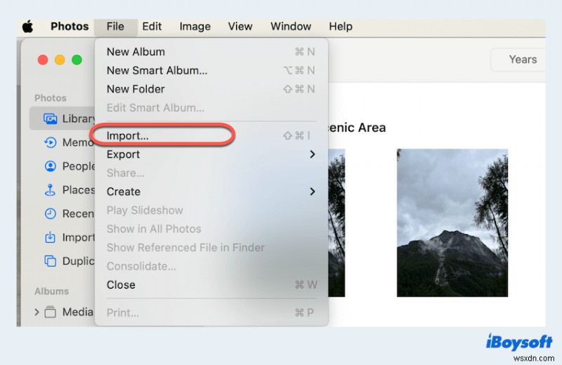Image resolution: width=562 pixels, height=365 pixels.
Task: Open the Create submenu
Action: [211, 192]
